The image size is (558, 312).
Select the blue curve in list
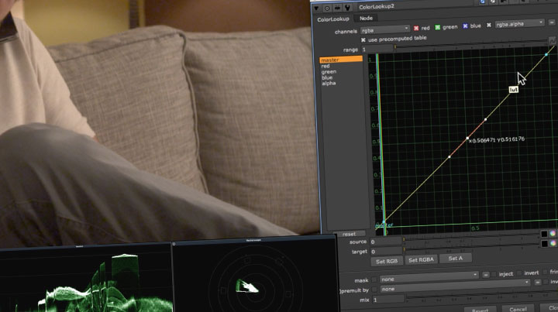327,77
